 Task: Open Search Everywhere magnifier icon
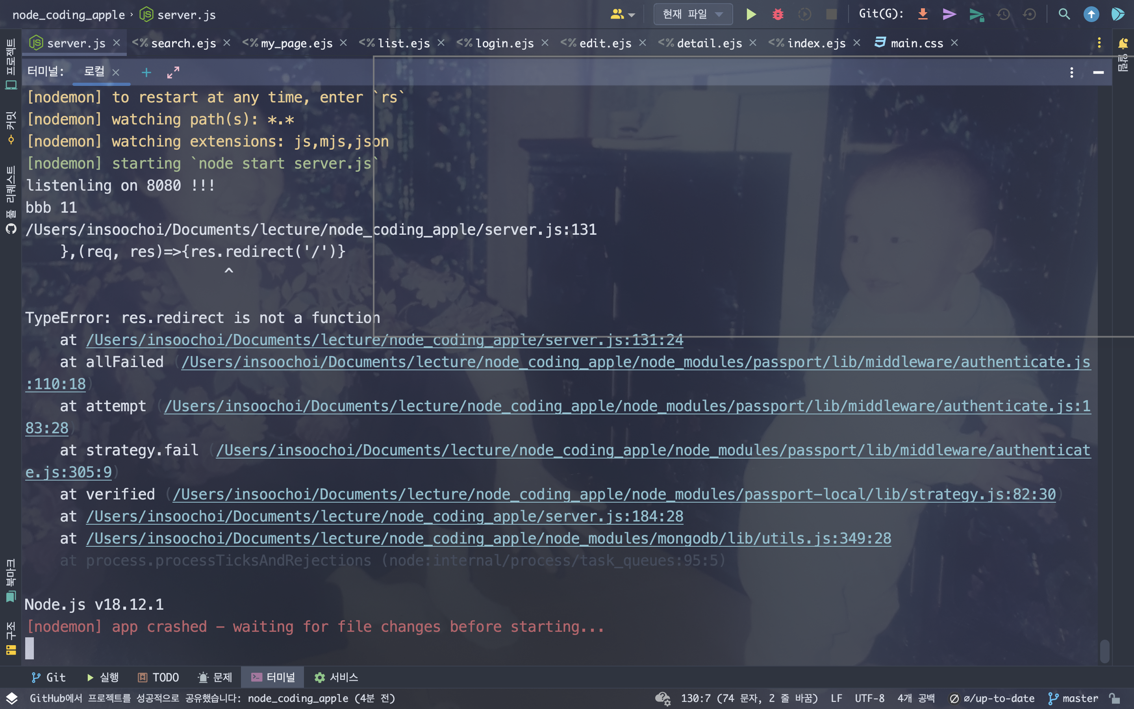pos(1064,15)
